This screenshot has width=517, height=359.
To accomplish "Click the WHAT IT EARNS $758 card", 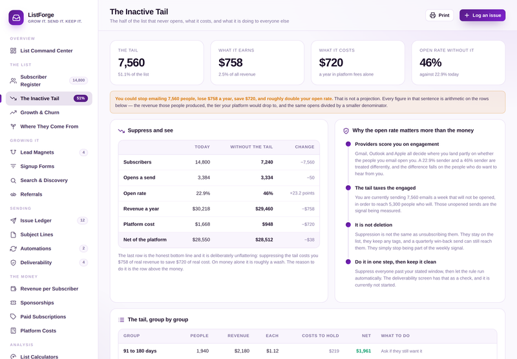I will tap(257, 63).
